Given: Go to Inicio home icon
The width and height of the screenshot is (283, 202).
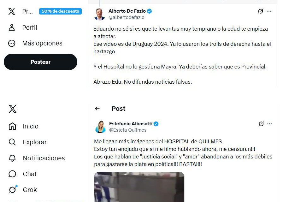Looking at the screenshot, I should (12, 126).
